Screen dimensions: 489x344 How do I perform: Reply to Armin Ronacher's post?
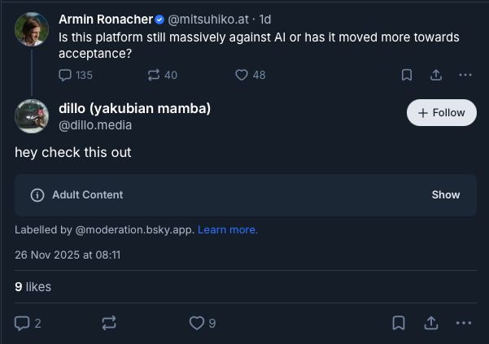click(x=67, y=75)
